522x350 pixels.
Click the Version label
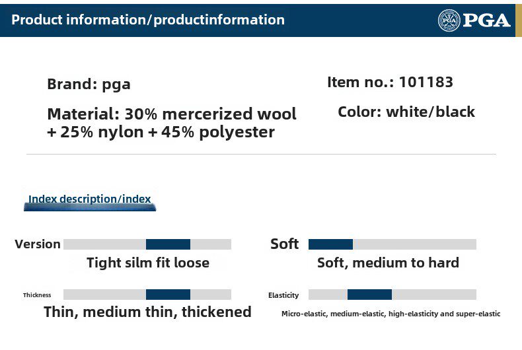point(38,244)
